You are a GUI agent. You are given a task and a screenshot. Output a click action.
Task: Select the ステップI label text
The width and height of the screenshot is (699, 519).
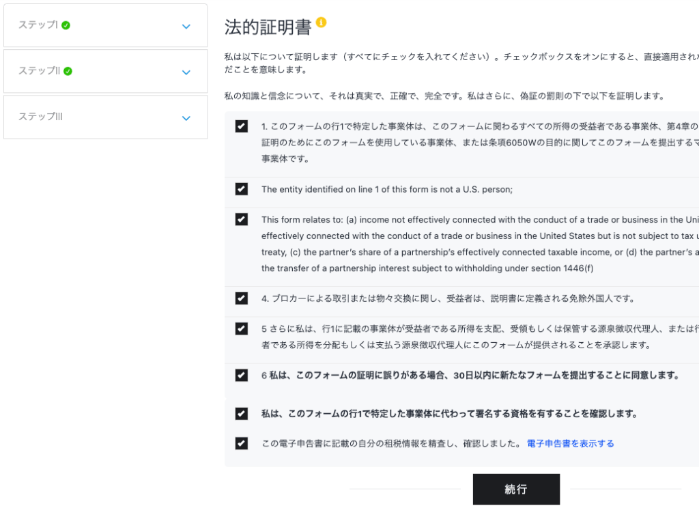38,25
